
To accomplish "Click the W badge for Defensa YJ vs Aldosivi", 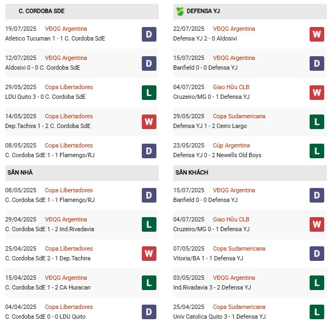I will coord(317,34).
